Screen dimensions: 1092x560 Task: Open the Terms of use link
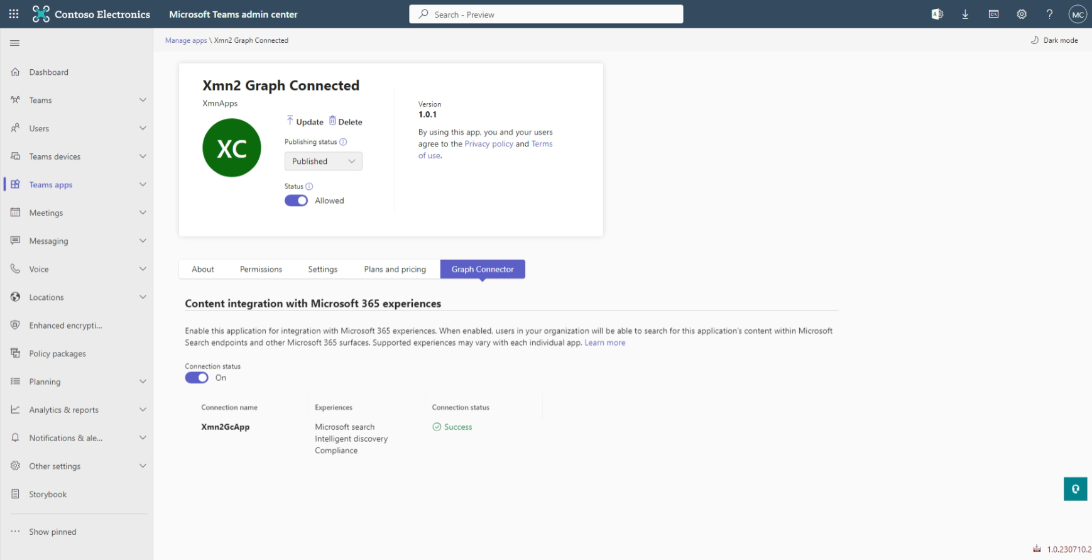tap(542, 144)
